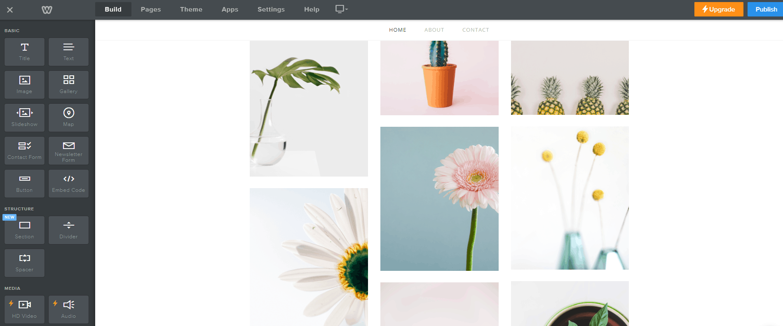This screenshot has height=326, width=783.
Task: Open the device preview dropdown
Action: tap(342, 9)
